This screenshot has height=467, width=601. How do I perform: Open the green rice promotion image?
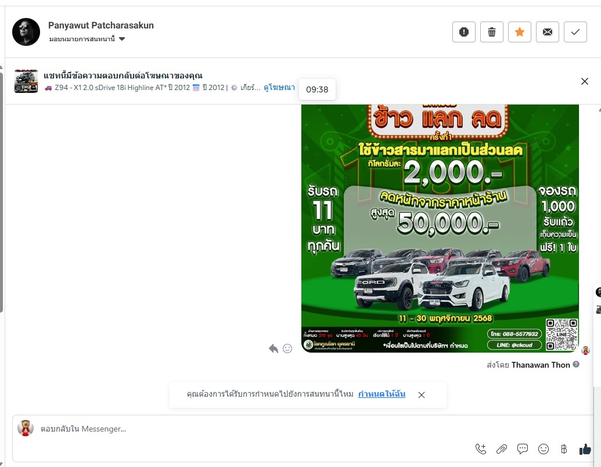coord(440,228)
